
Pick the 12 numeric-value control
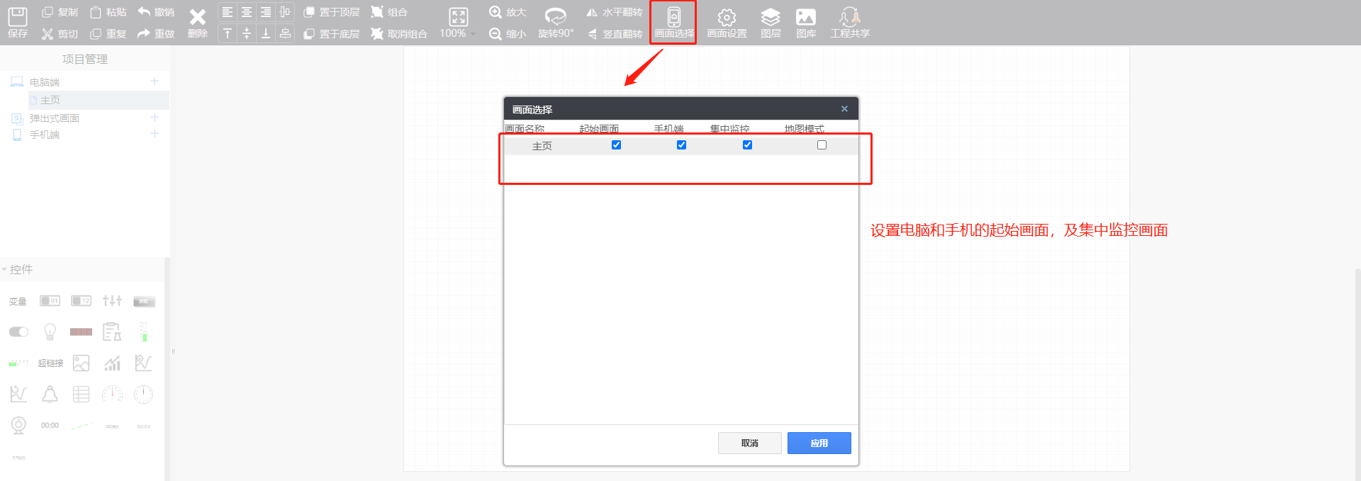[x=81, y=301]
